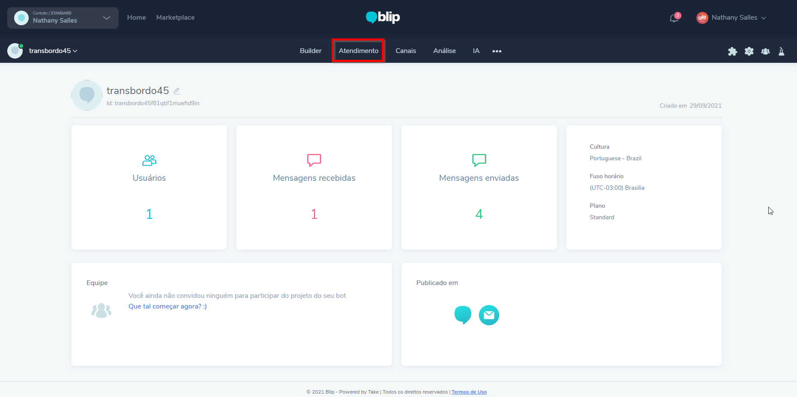797x397 pixels.
Task: Open the Termos de Uso footer link
Action: coord(469,392)
